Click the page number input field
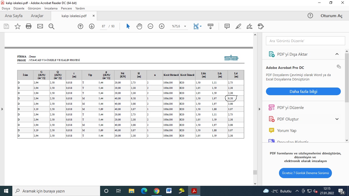 [103, 26]
